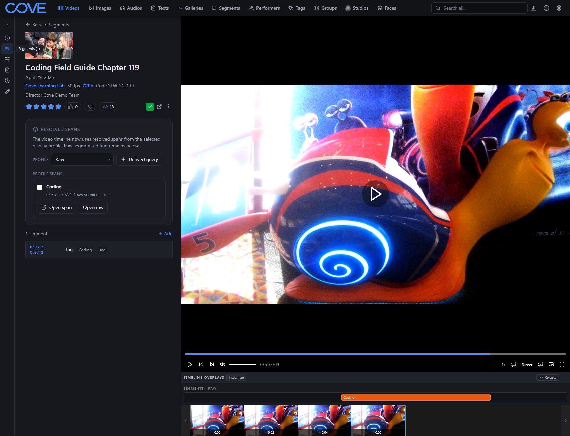Screen dimensions: 570x436
Task: Open the Videos tab
Action: (x=69, y=8)
